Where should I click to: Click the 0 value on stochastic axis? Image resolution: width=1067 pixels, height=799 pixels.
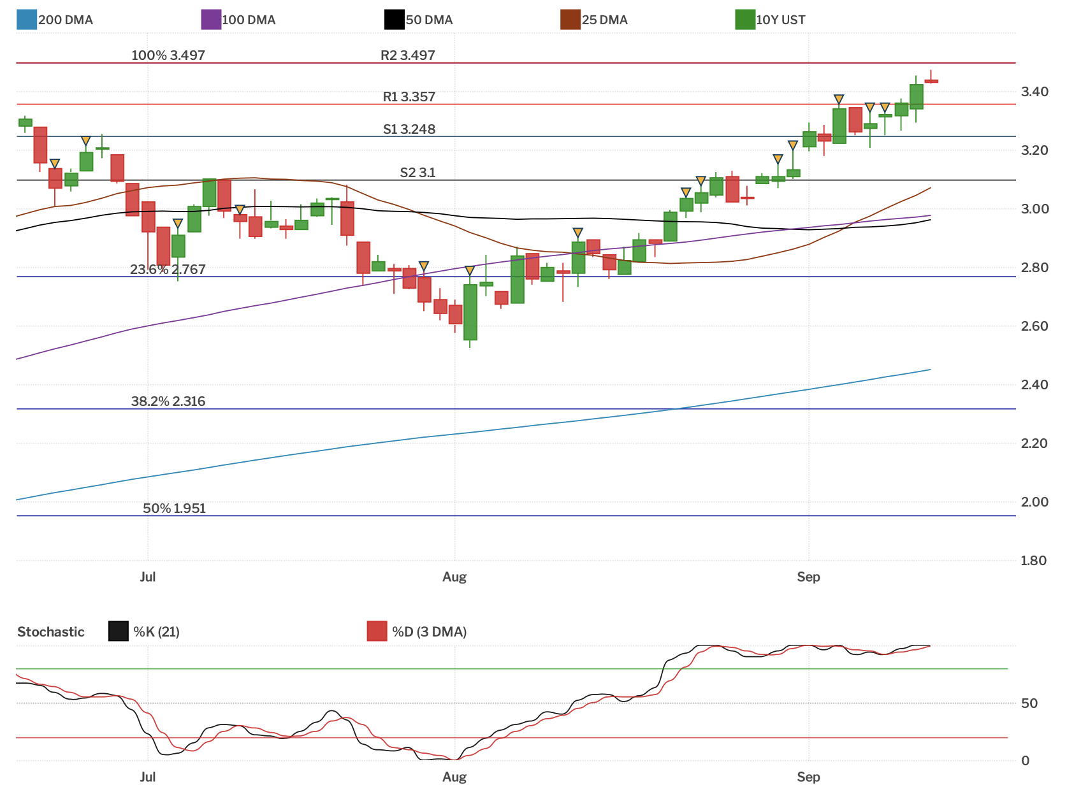tap(1026, 761)
